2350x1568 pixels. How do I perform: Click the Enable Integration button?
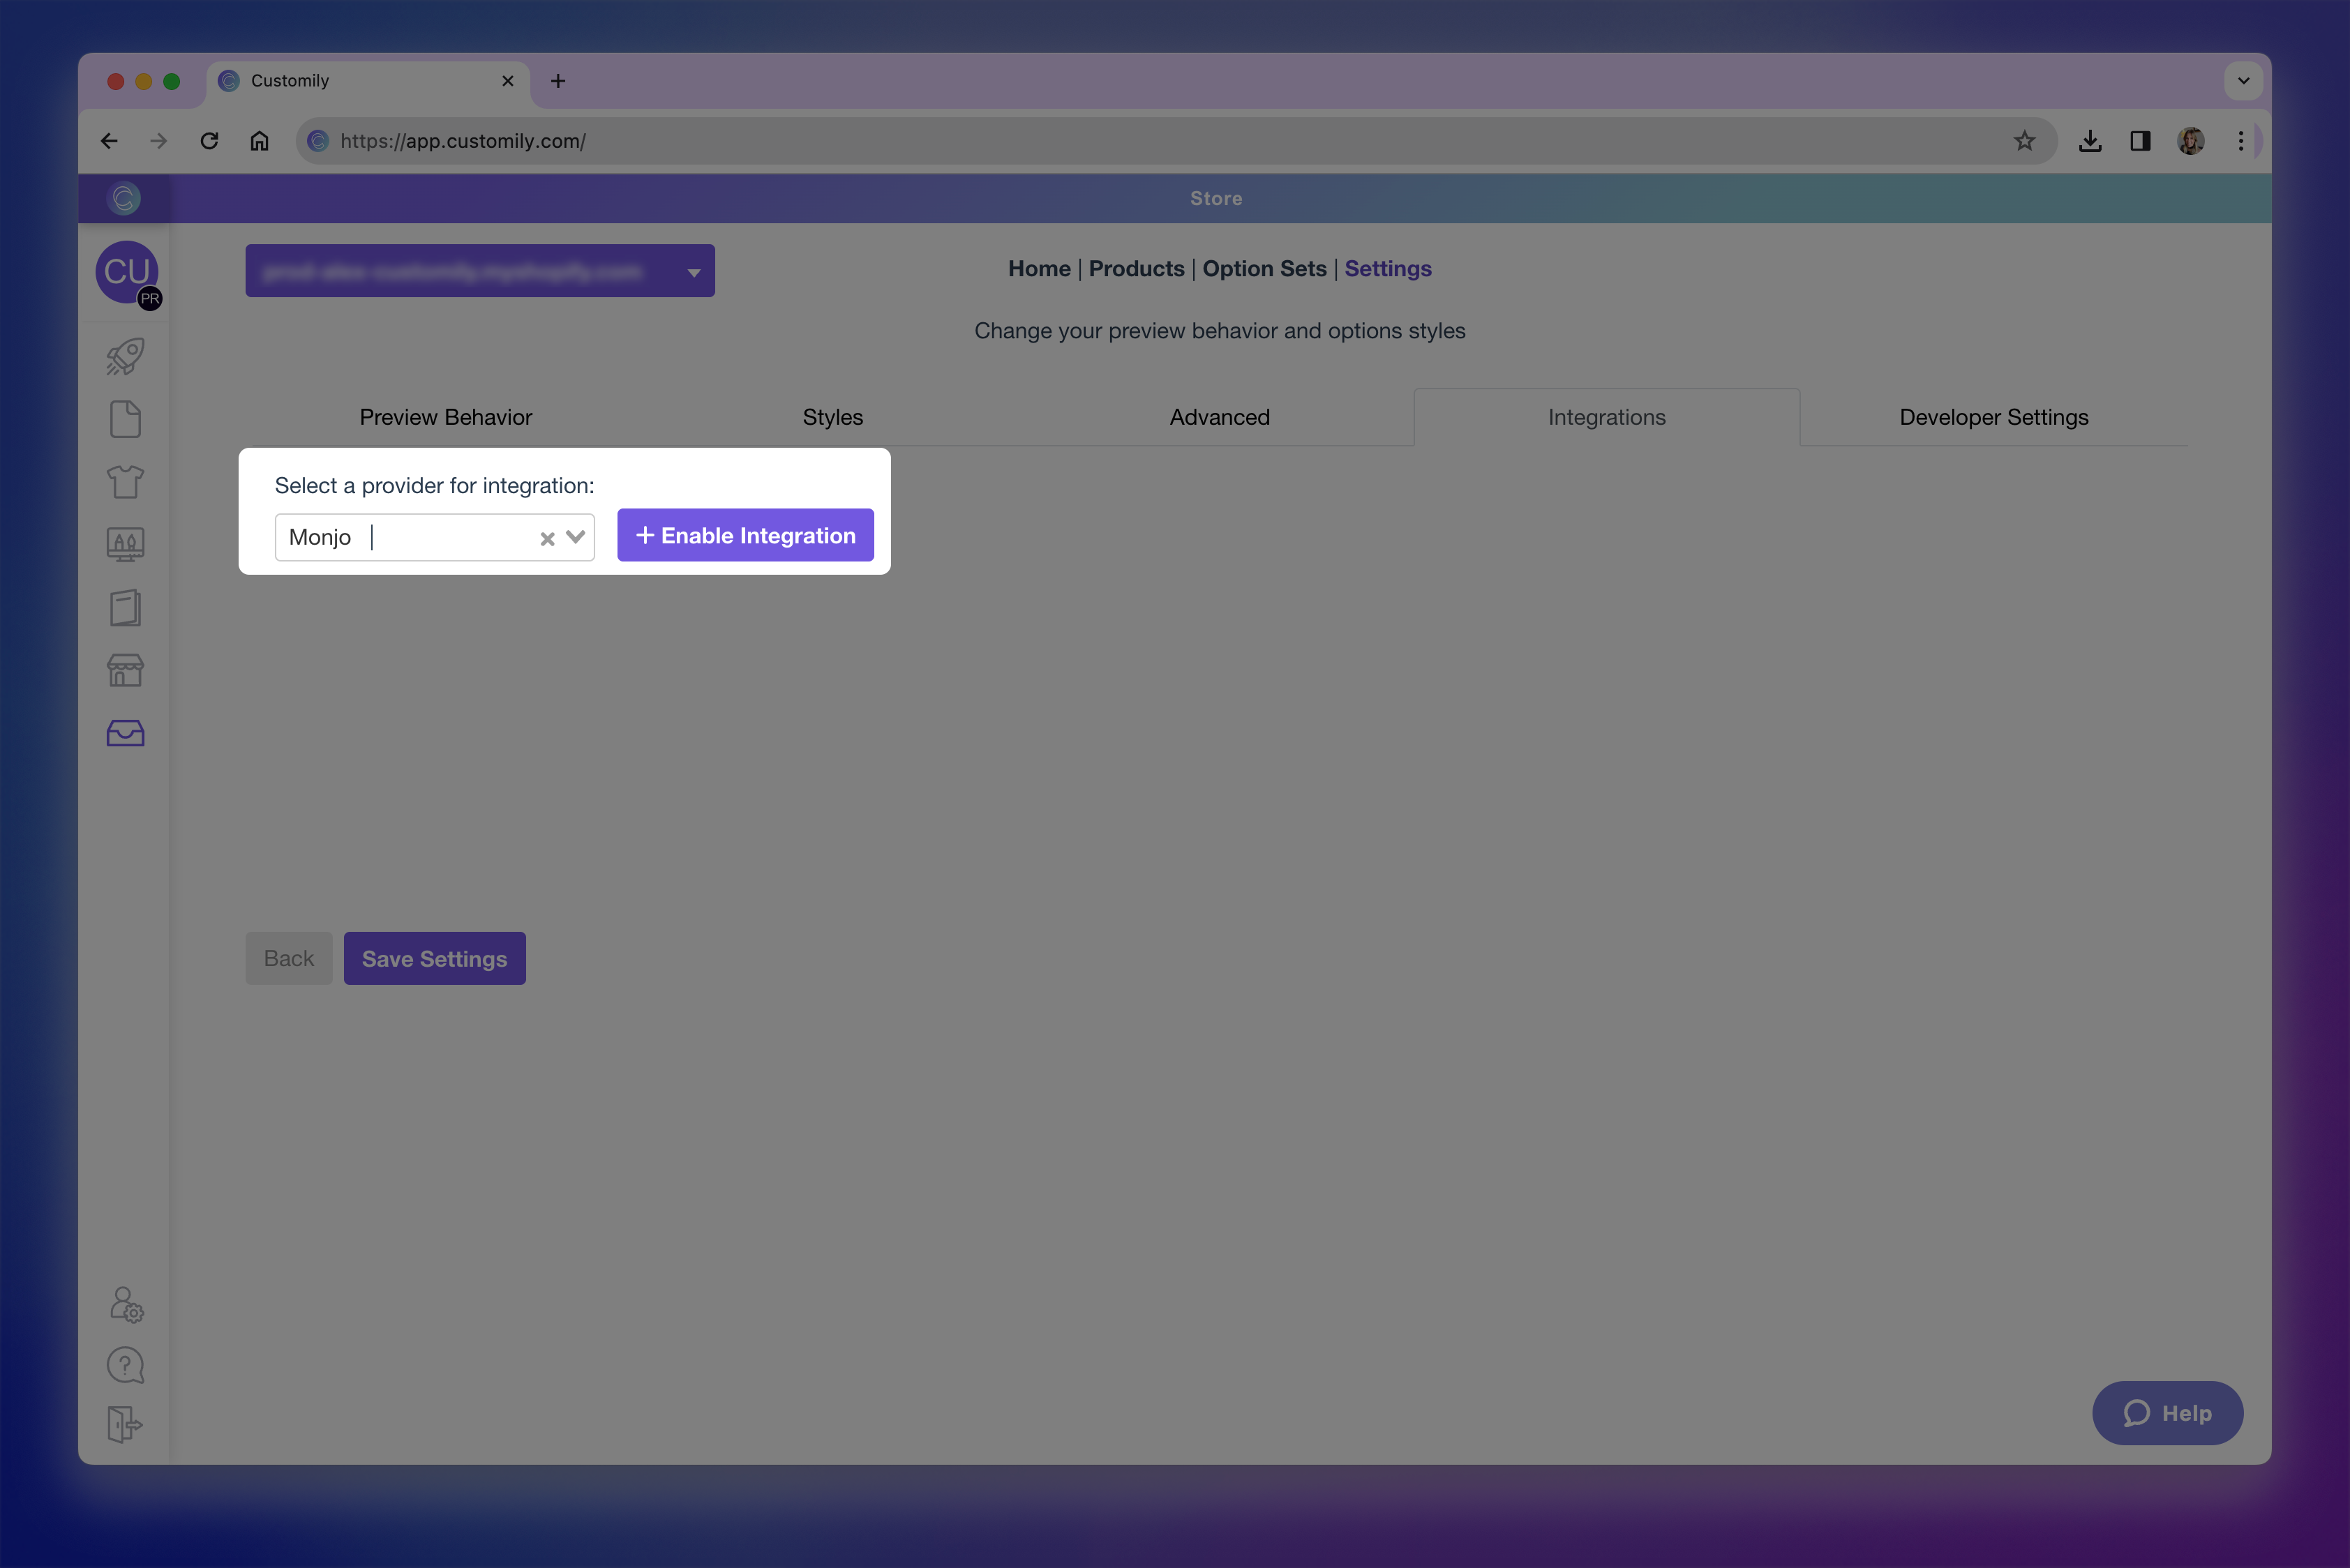[x=745, y=535]
